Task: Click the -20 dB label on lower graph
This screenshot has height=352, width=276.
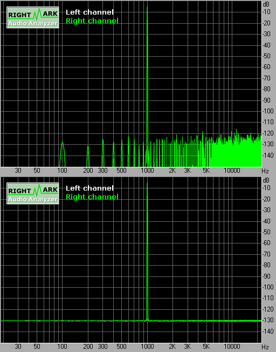Action: tap(266, 199)
